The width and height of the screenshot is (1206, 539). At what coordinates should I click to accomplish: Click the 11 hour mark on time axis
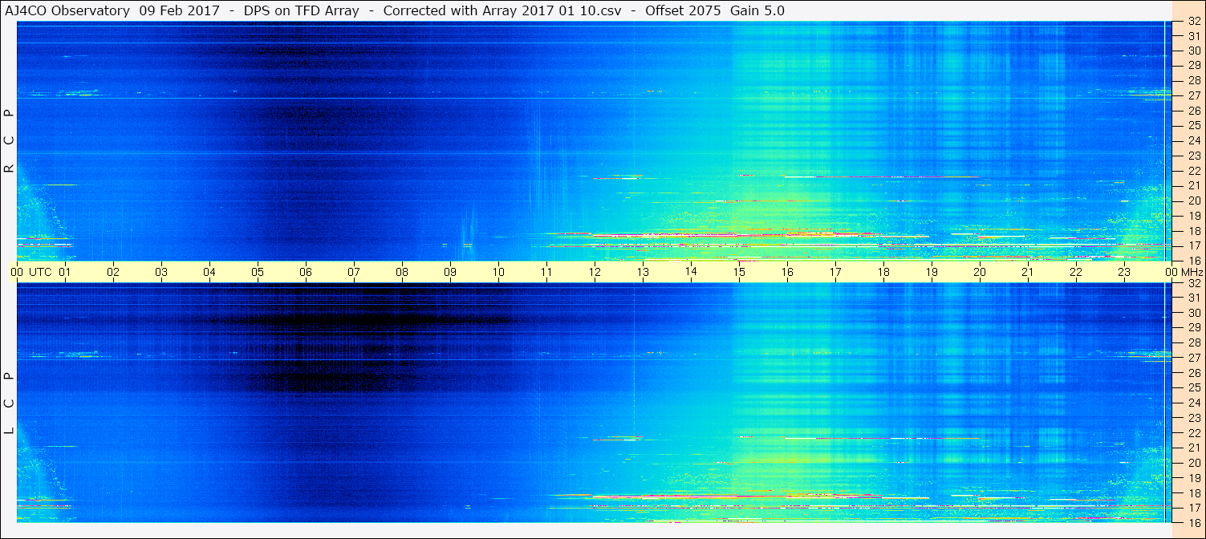coord(546,272)
